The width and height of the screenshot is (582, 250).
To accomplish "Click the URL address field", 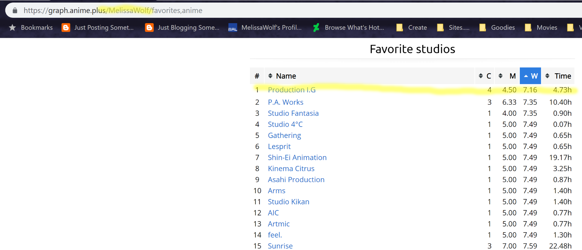I will (x=285, y=10).
